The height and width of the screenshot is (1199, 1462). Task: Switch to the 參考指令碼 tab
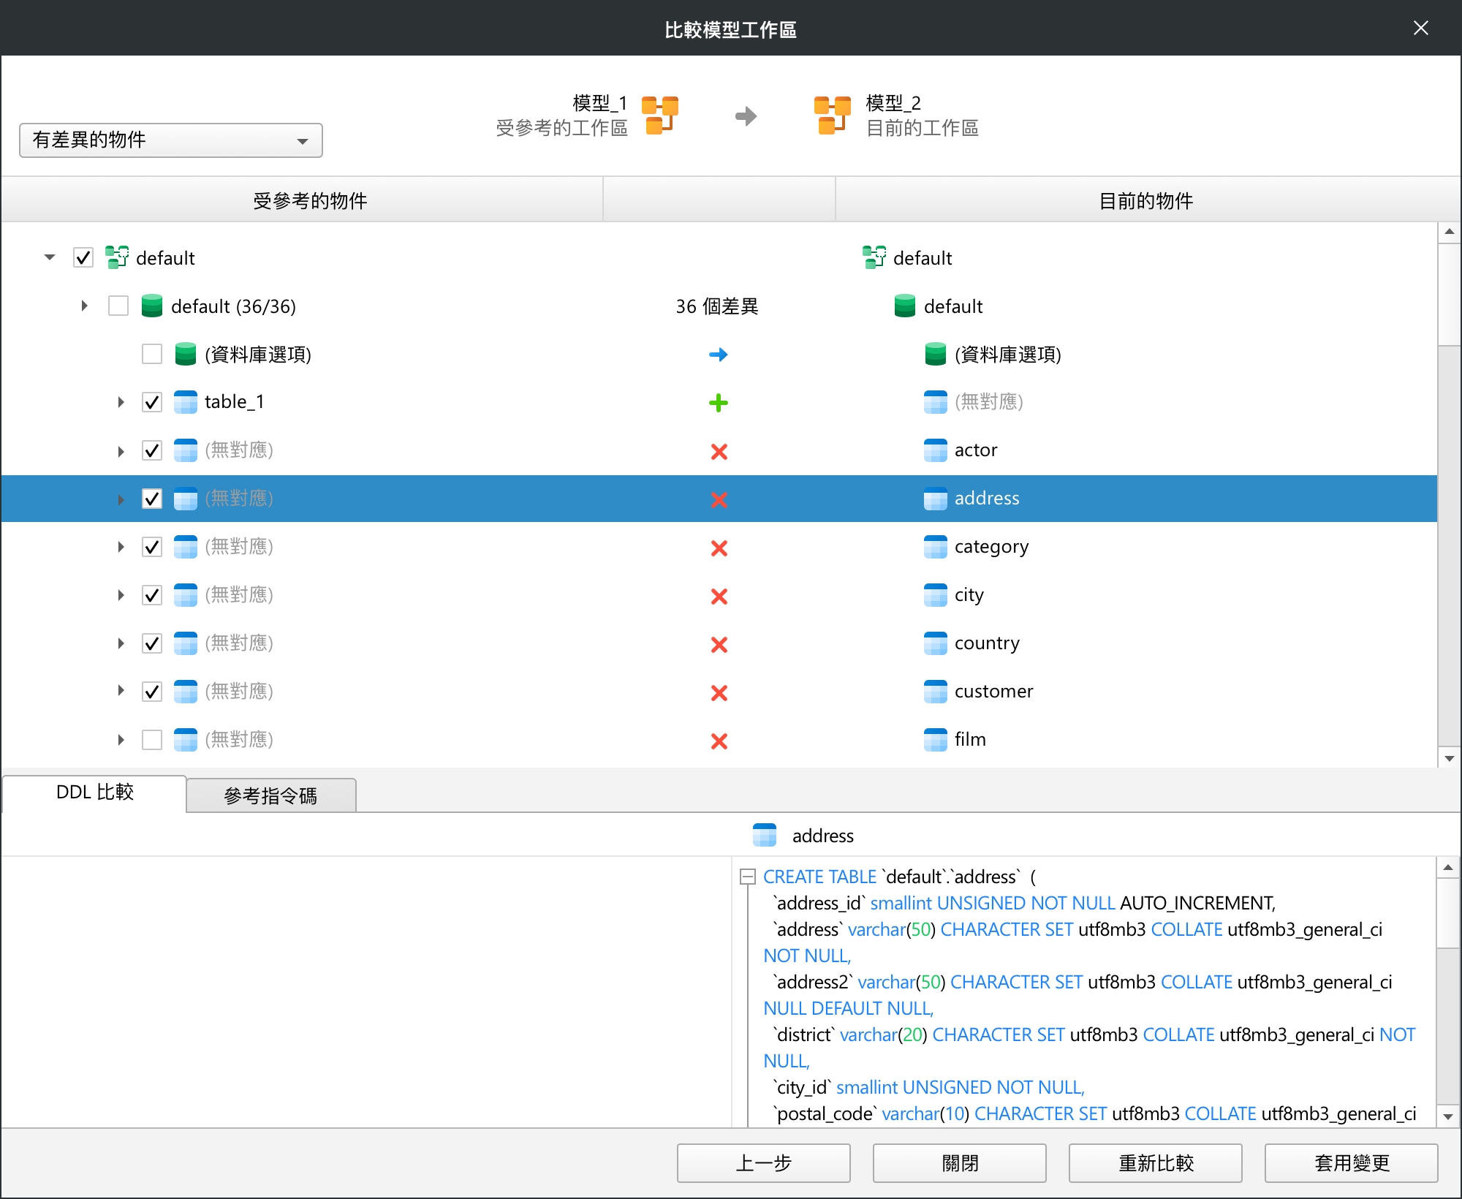(x=271, y=795)
